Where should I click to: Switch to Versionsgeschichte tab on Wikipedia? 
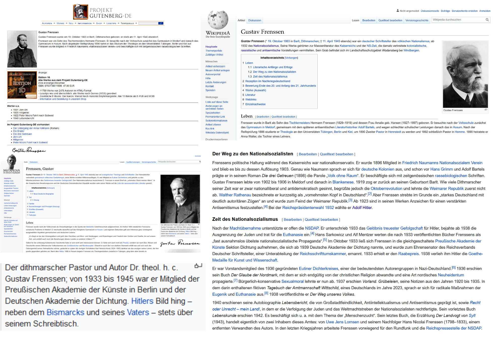[417, 20]
